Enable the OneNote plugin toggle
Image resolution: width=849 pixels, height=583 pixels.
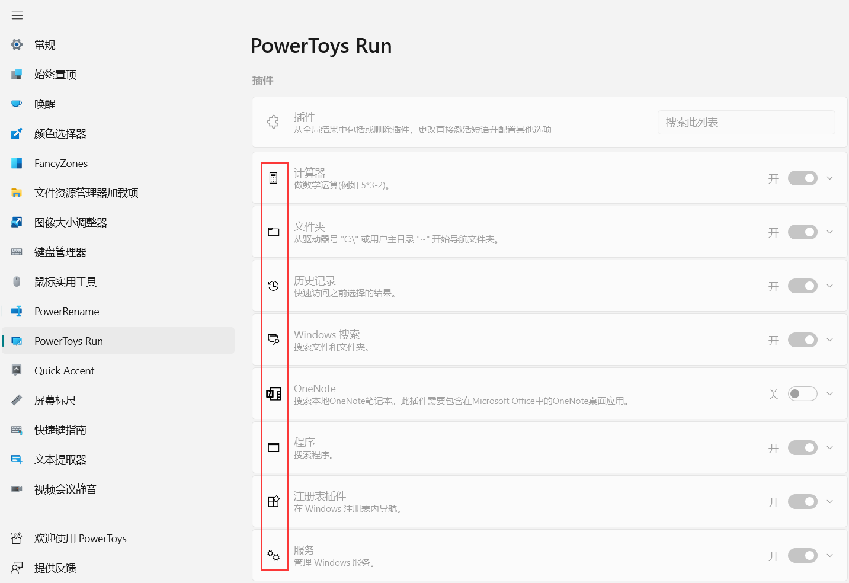click(803, 393)
